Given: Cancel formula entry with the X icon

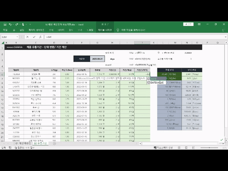Looking at the screenshot, I should coord(27,37).
